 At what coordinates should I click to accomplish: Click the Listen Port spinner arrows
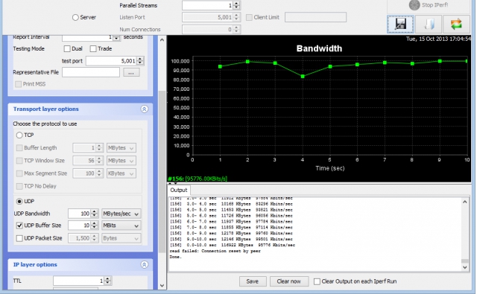(x=237, y=17)
